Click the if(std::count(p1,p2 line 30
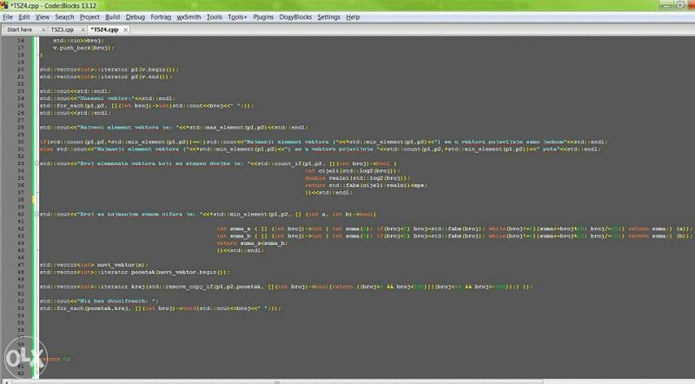Image resolution: width=695 pixels, height=384 pixels. point(323,142)
